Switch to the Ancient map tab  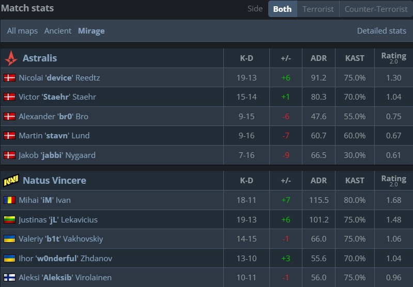[58, 31]
